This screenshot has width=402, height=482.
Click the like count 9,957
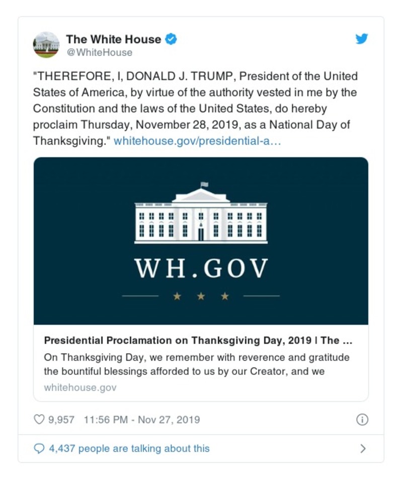[60, 419]
